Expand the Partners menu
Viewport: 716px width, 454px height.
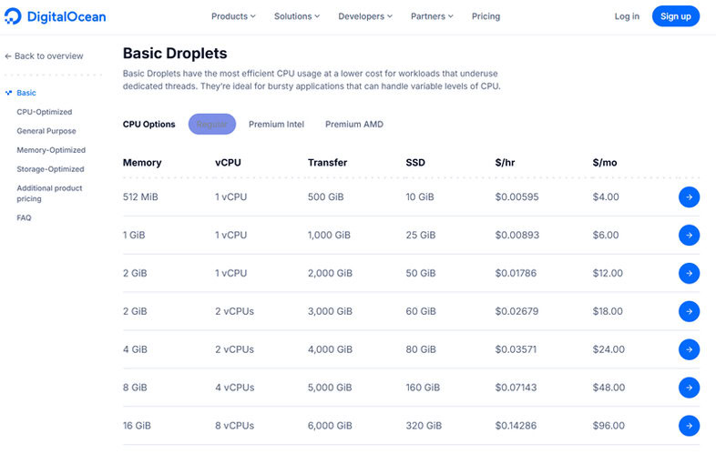click(x=432, y=16)
